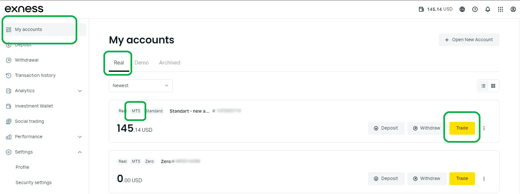
Task: Open the Newest sort dropdown
Action: tap(140, 86)
